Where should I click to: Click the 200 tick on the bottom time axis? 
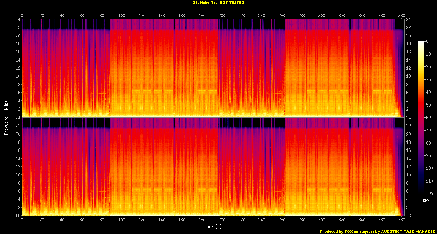click(x=222, y=220)
